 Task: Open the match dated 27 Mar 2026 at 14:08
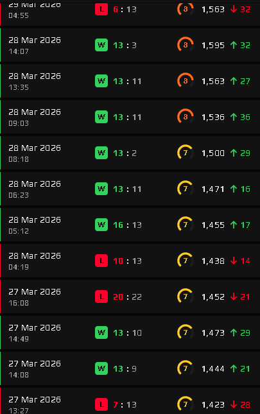click(130, 368)
